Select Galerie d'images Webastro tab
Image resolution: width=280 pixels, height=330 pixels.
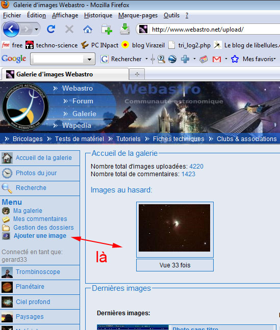coord(65,74)
